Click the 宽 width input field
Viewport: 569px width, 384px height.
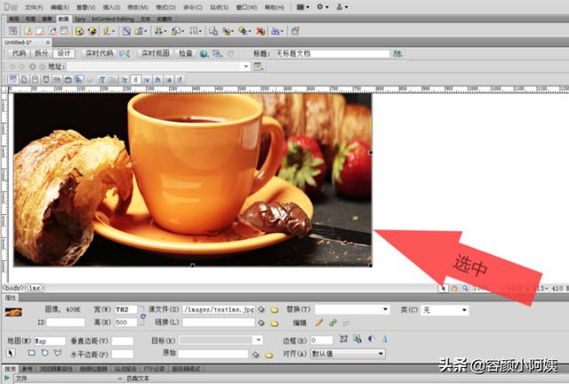click(126, 309)
